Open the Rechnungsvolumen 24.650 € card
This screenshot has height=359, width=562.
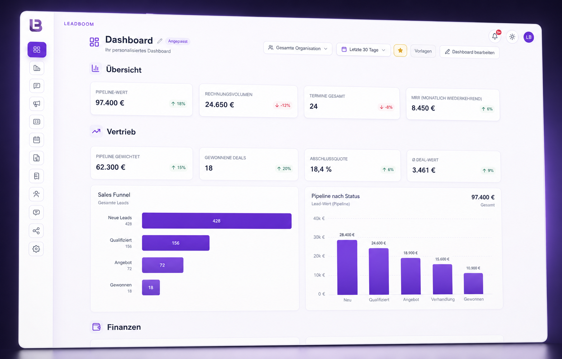pyautogui.click(x=248, y=101)
